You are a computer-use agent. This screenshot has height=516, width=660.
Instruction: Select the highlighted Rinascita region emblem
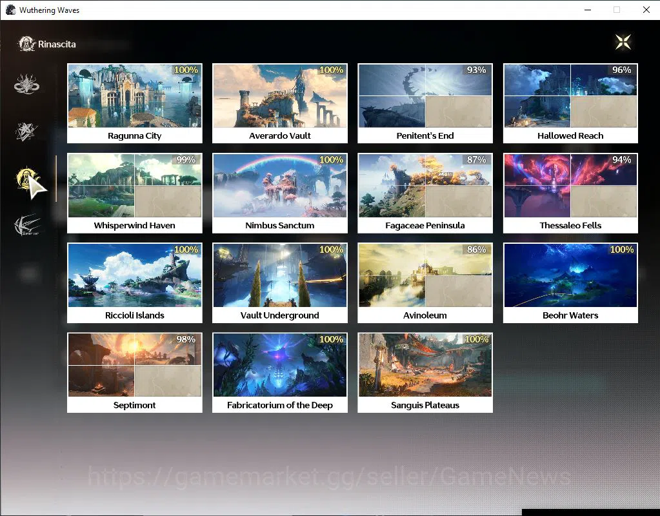(27, 179)
